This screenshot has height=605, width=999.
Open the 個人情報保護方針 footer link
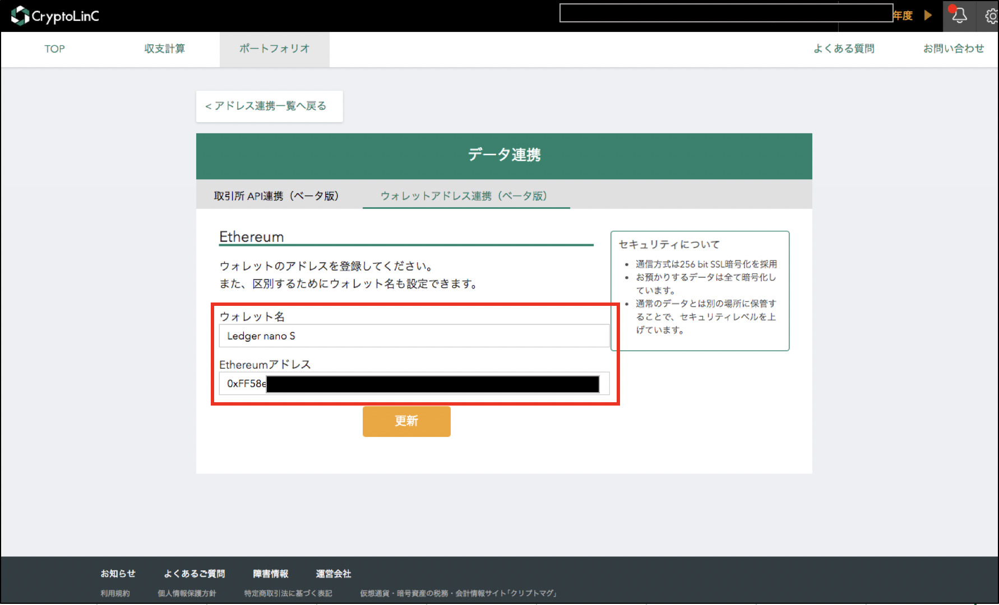(x=187, y=593)
